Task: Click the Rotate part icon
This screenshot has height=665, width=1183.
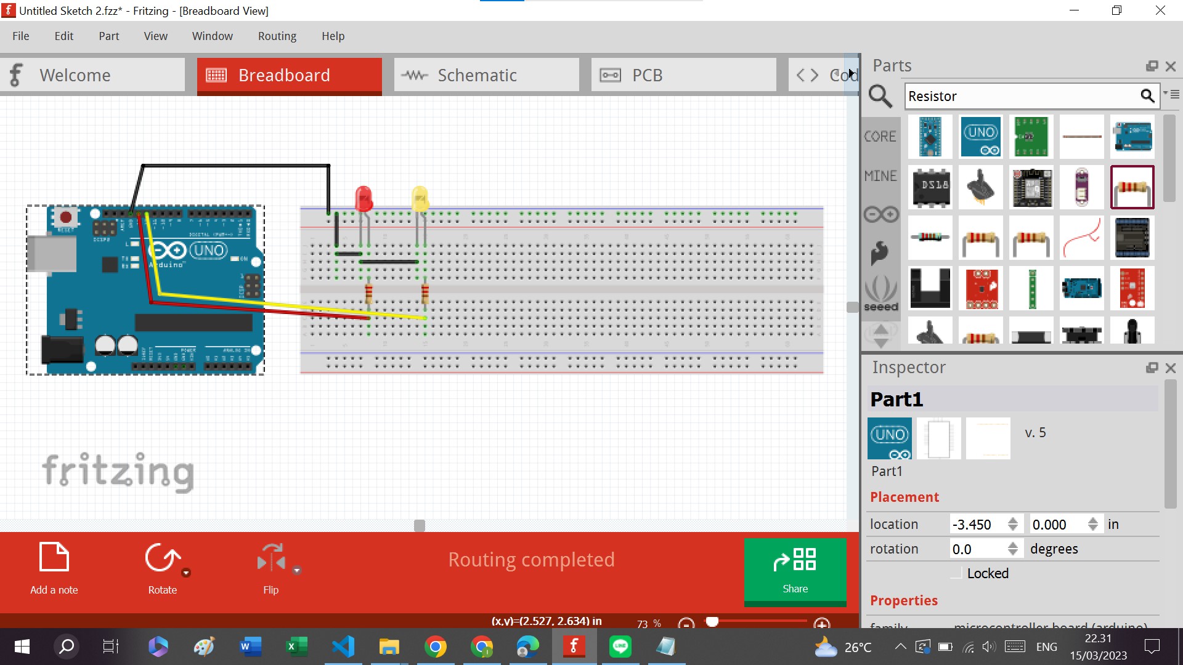Action: pos(162,558)
